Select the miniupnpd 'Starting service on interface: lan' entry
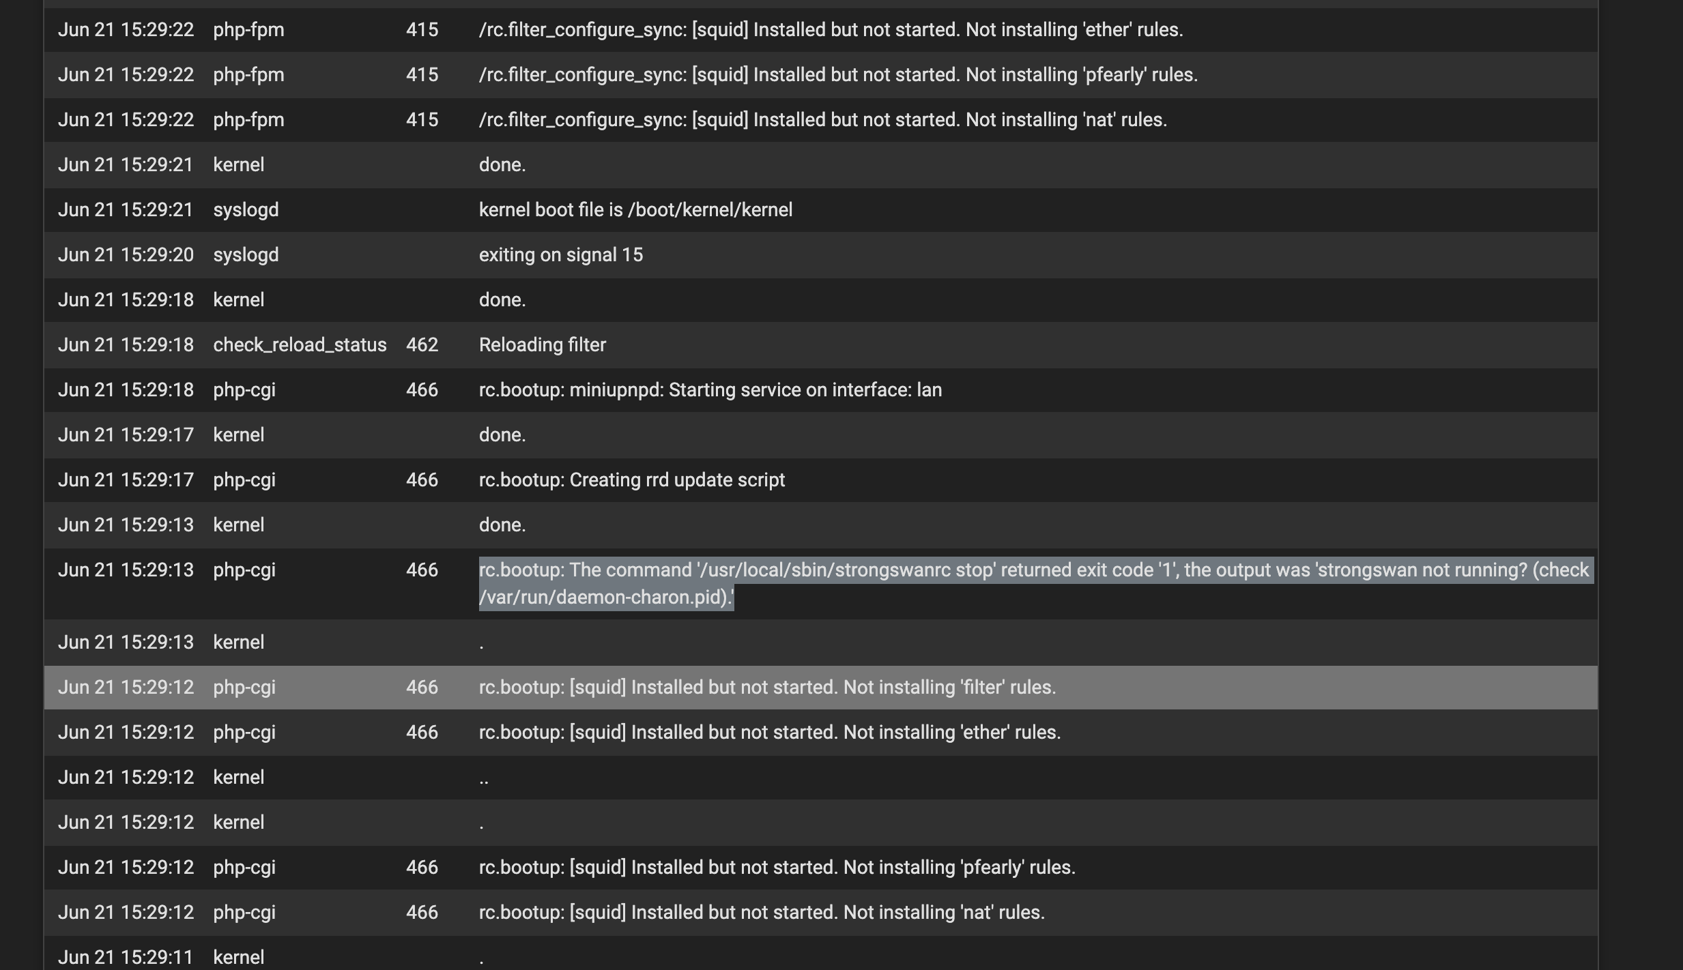The width and height of the screenshot is (1683, 970). pos(710,390)
